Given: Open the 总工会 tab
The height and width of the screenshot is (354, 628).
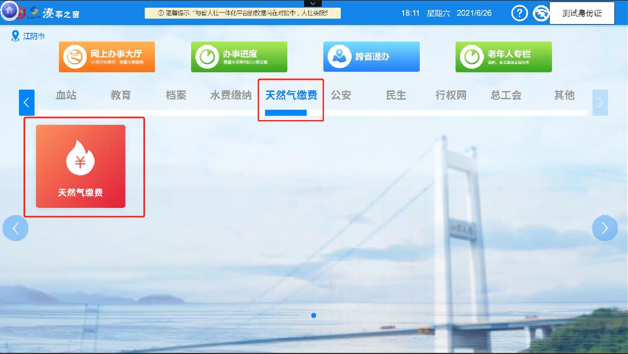Looking at the screenshot, I should tap(506, 96).
